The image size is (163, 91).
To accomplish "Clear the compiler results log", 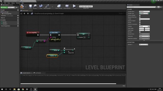I will 124,86.
